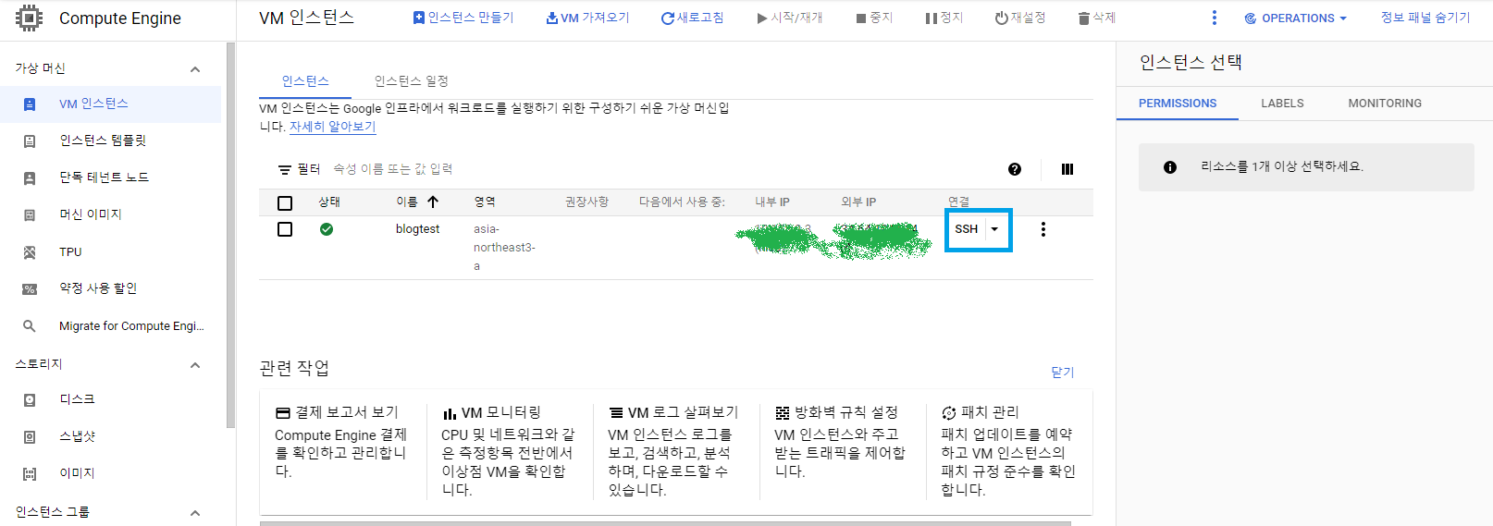
Task: Click the 이미지 icon in sidebar
Action: pyautogui.click(x=30, y=474)
